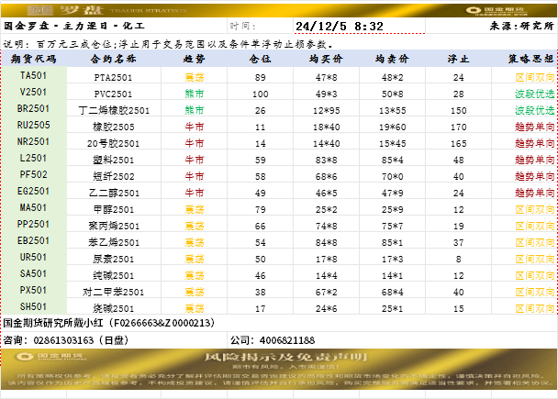Click the MA501 futures code cell
The image size is (558, 399).
33,207
